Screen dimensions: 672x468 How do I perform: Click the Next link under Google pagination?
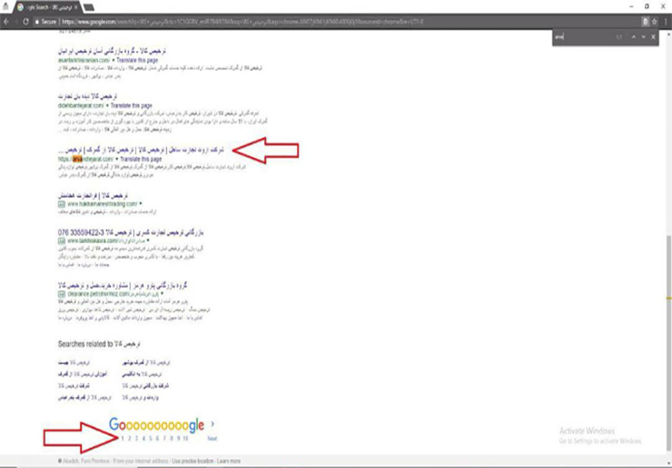click(212, 437)
